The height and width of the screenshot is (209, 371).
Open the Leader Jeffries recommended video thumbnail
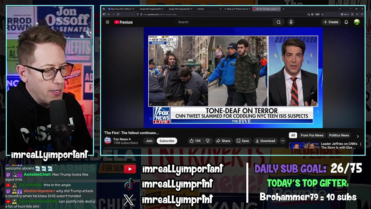[x=304, y=145]
